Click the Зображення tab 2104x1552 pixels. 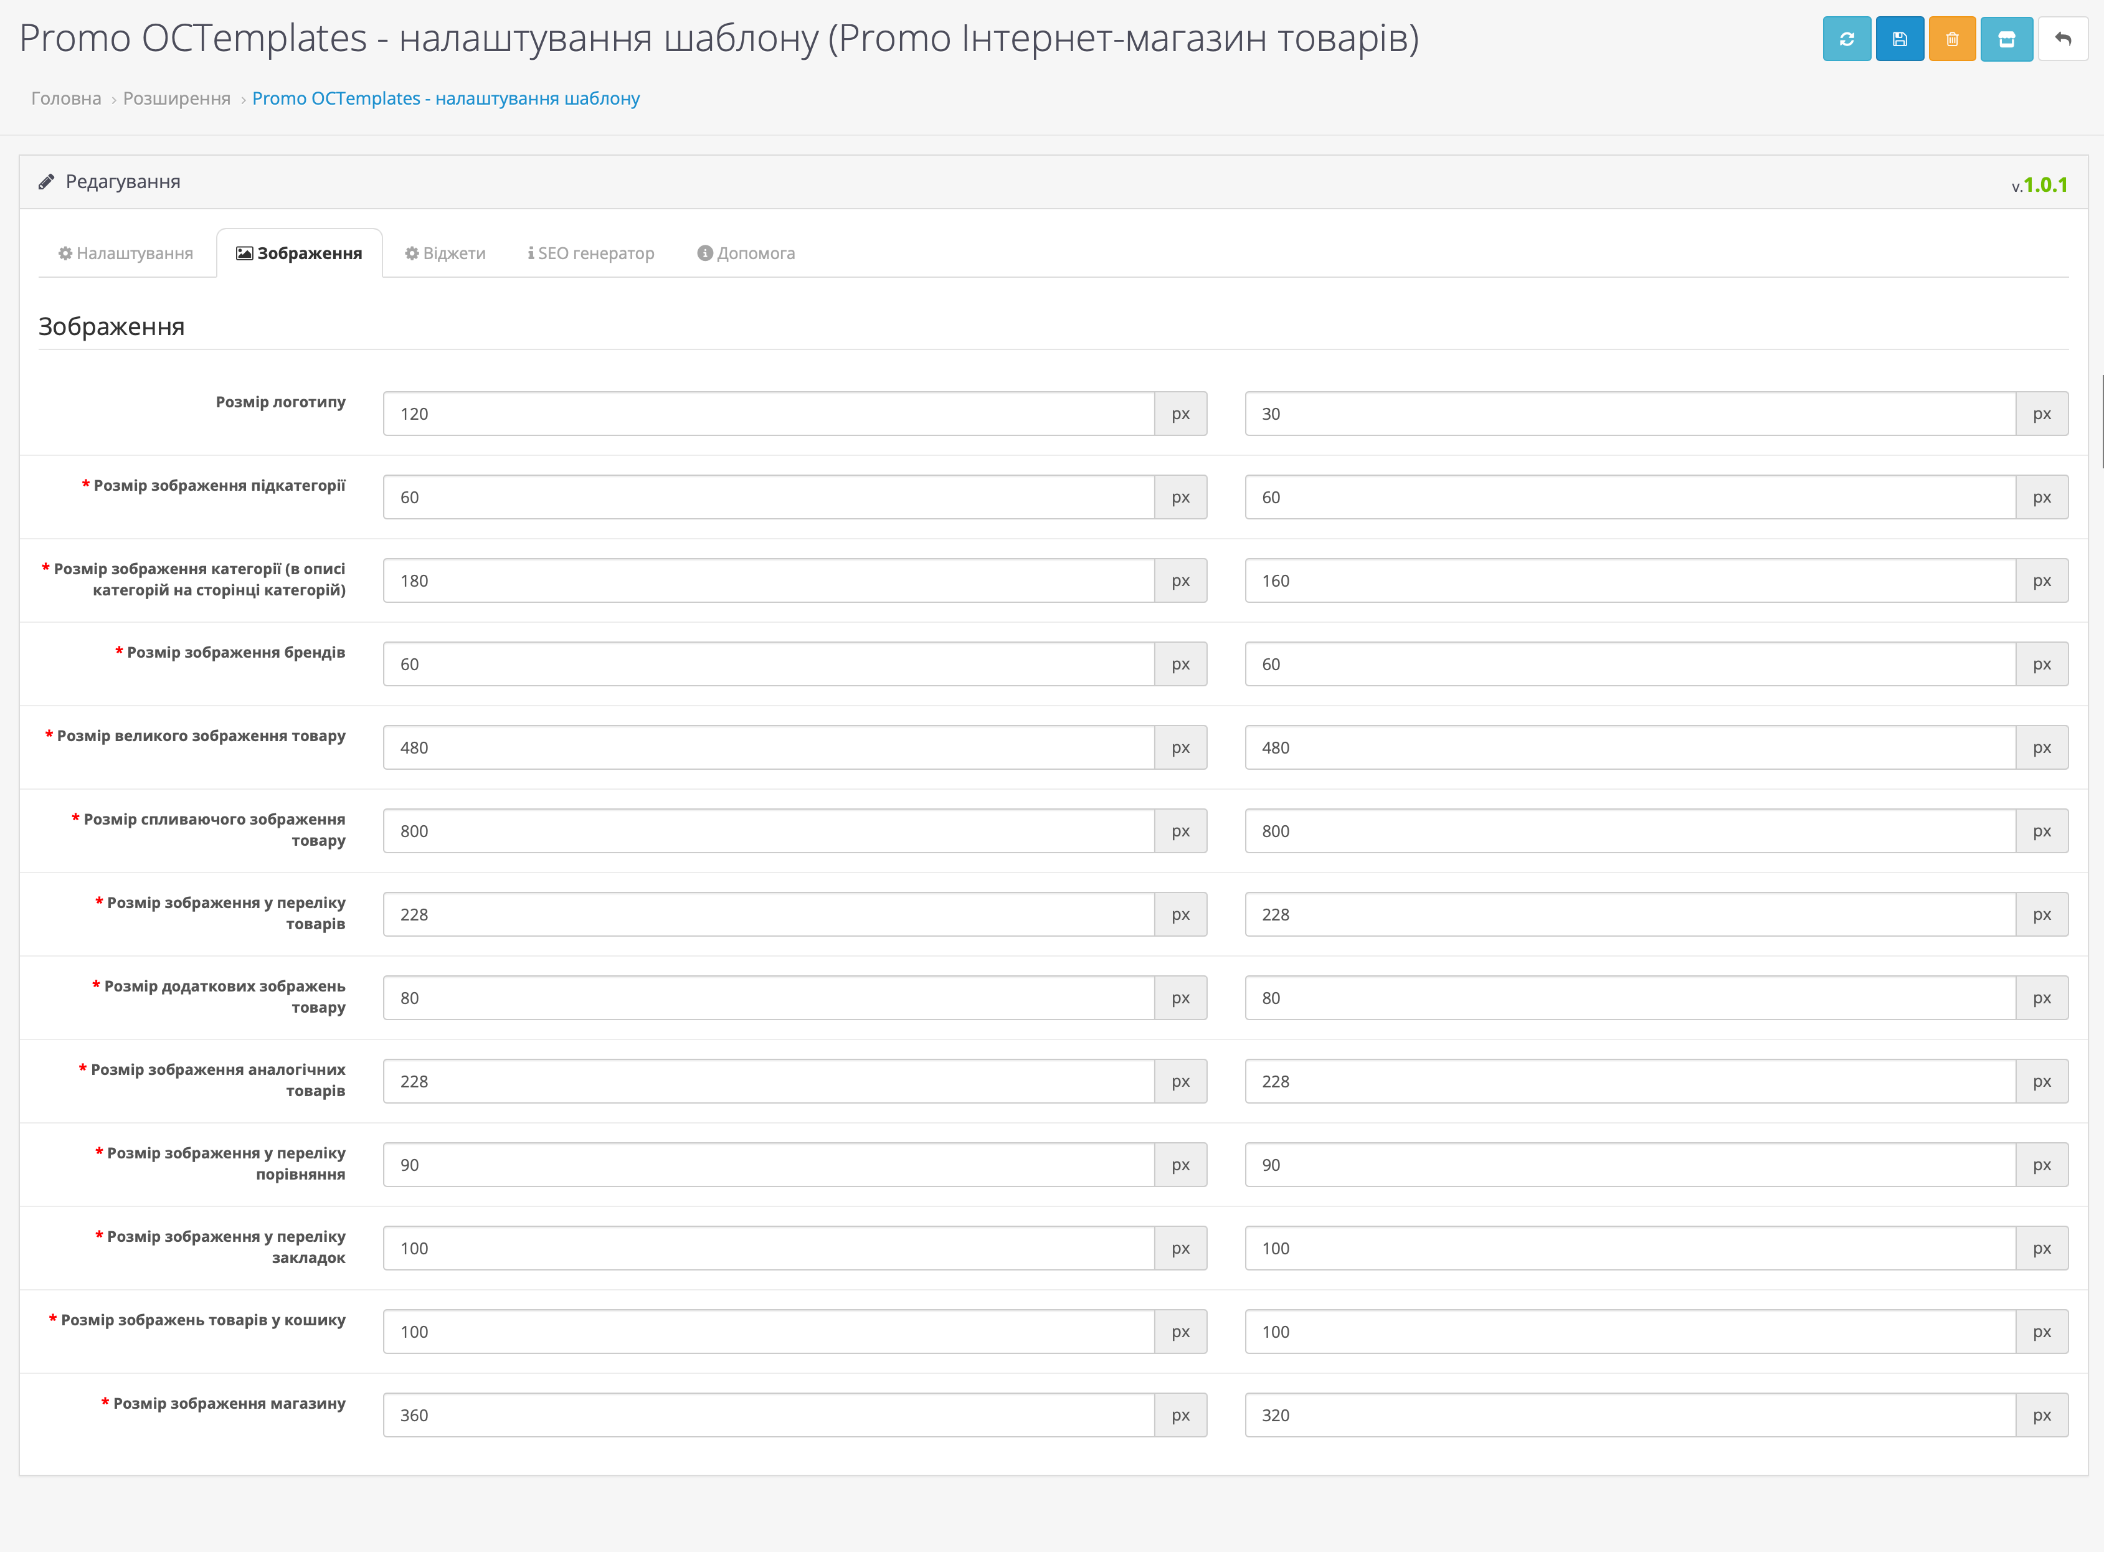click(x=300, y=253)
